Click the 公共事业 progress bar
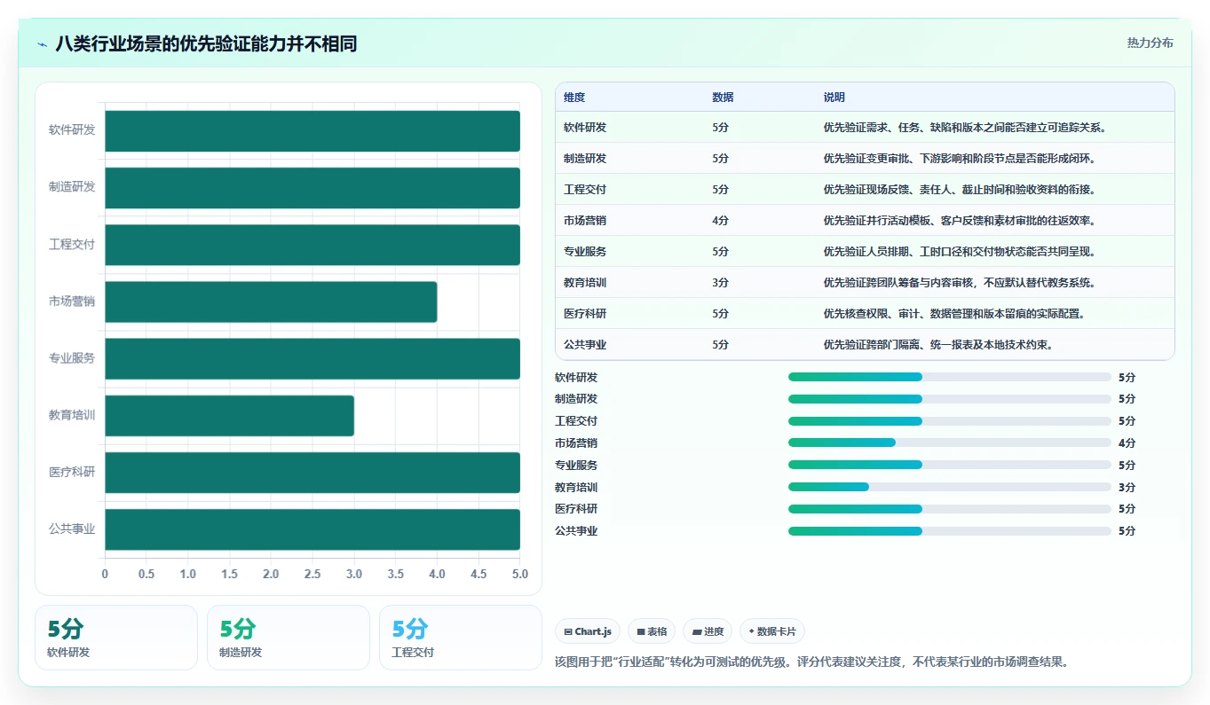This screenshot has width=1210, height=705. (x=950, y=530)
